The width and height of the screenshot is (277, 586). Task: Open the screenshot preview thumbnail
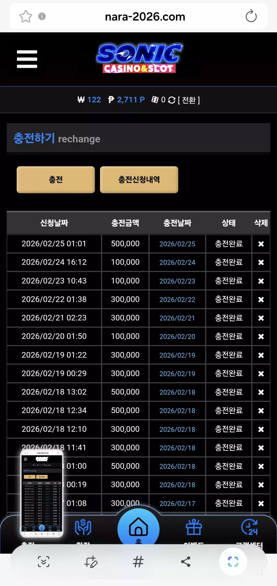pyautogui.click(x=42, y=493)
